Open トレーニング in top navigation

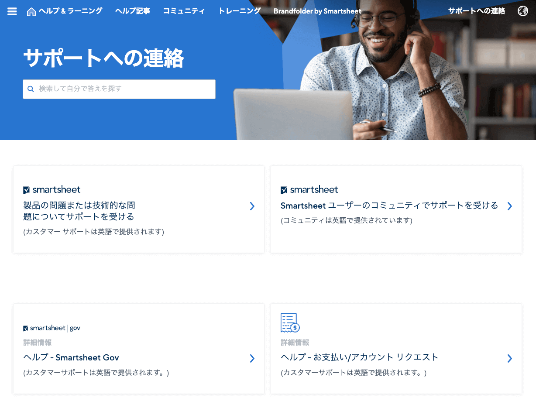240,11
